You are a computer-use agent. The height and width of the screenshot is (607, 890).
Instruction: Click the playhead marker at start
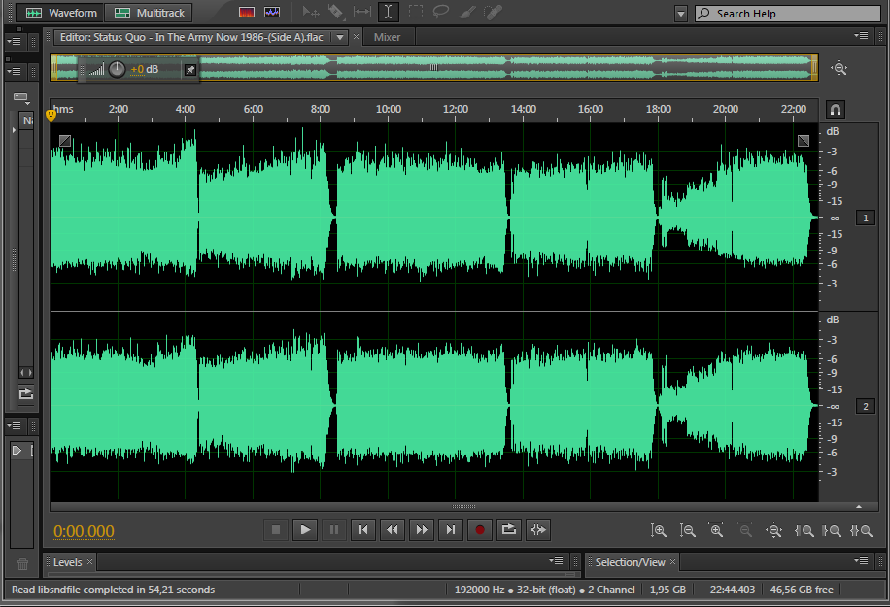point(51,116)
